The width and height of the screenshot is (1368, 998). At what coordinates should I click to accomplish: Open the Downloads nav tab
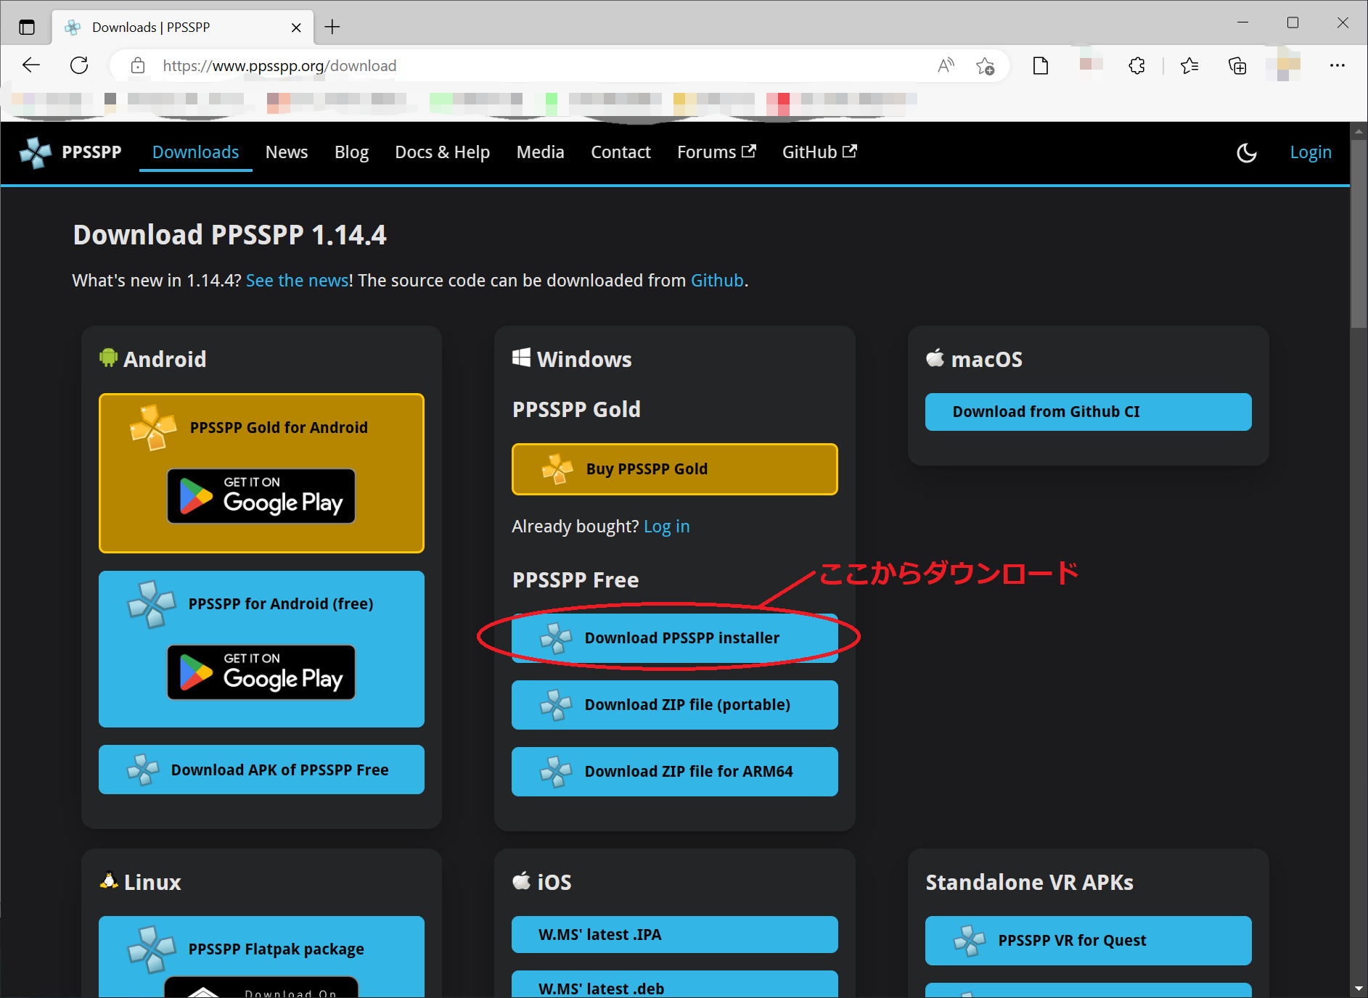[x=195, y=152]
